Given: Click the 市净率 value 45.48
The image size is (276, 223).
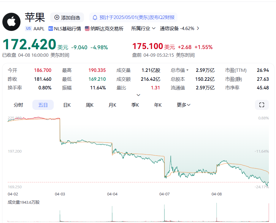Looking at the screenshot, I should coord(263,88).
